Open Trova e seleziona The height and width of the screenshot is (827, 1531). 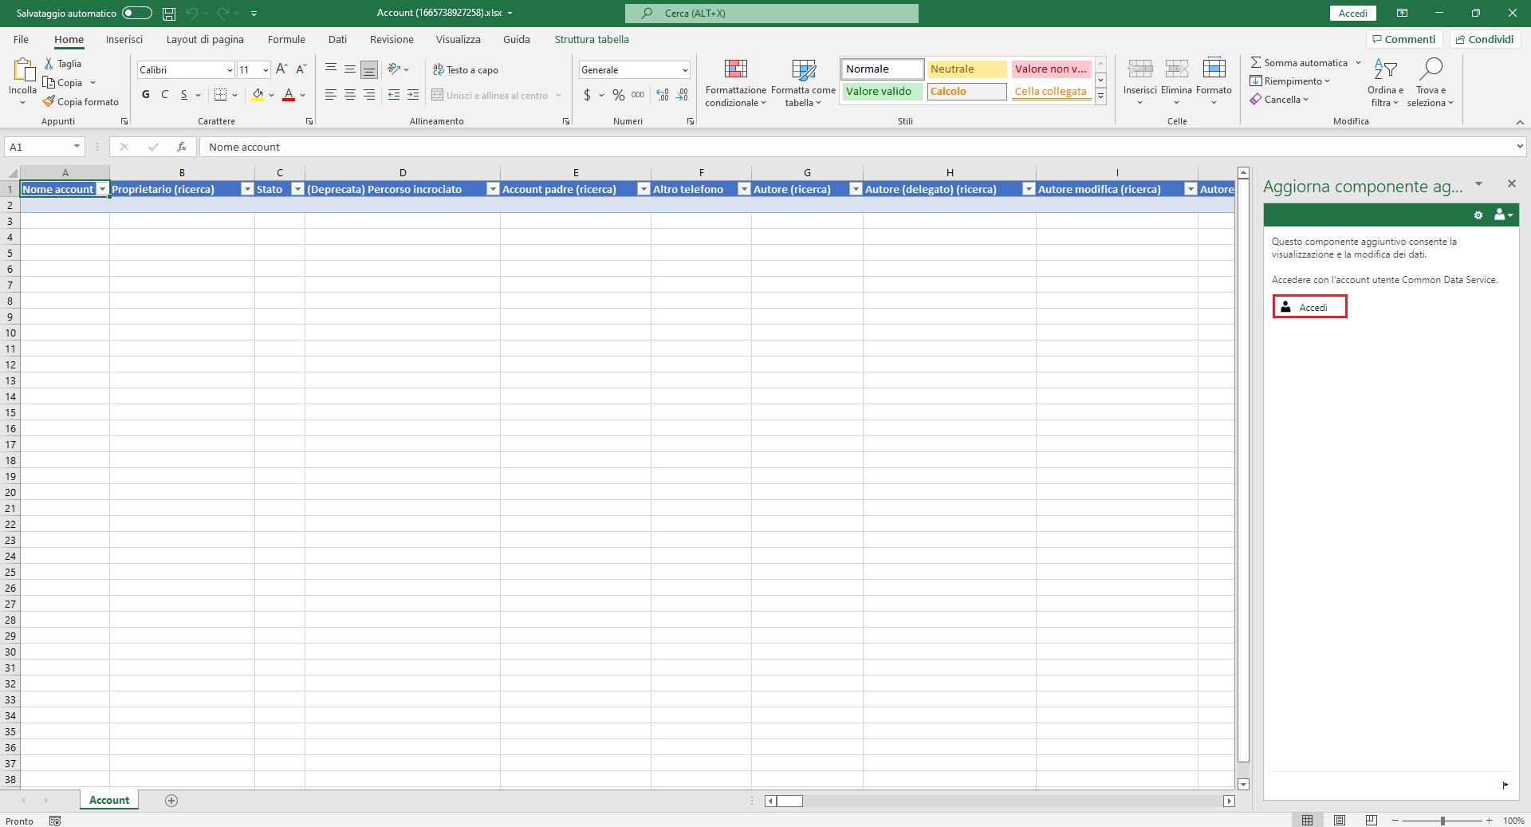coord(1431,82)
